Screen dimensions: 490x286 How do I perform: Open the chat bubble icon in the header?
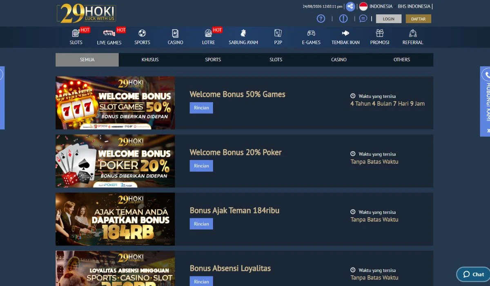click(363, 18)
